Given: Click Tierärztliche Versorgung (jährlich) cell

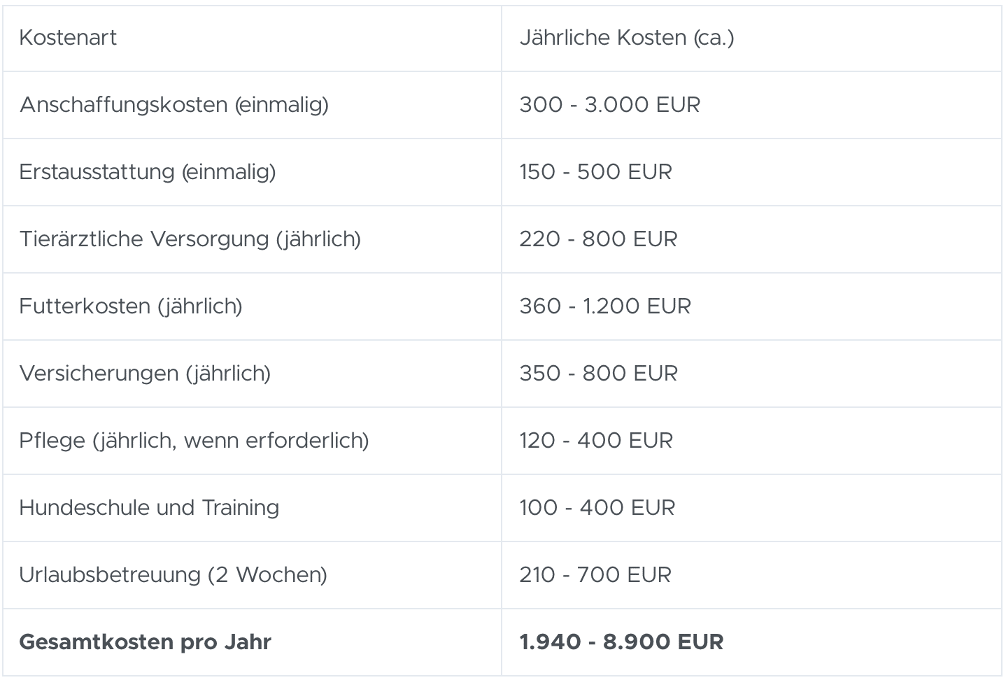Looking at the screenshot, I should 190,239.
